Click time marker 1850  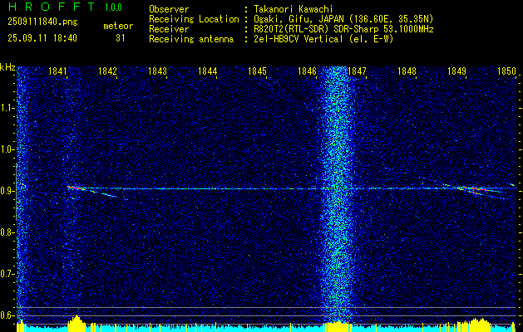pos(506,71)
